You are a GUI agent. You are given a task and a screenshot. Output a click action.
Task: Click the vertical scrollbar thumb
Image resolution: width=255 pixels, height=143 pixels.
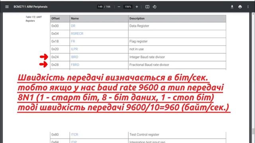[253, 131]
